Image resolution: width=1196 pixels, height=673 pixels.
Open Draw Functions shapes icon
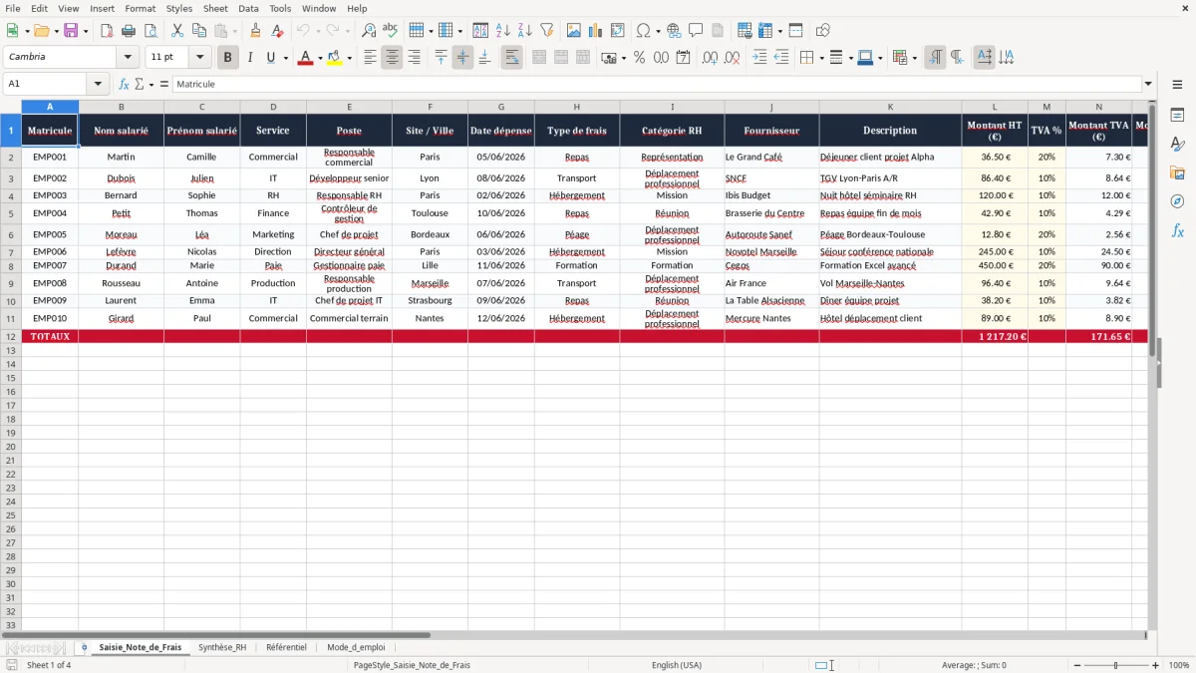(823, 31)
